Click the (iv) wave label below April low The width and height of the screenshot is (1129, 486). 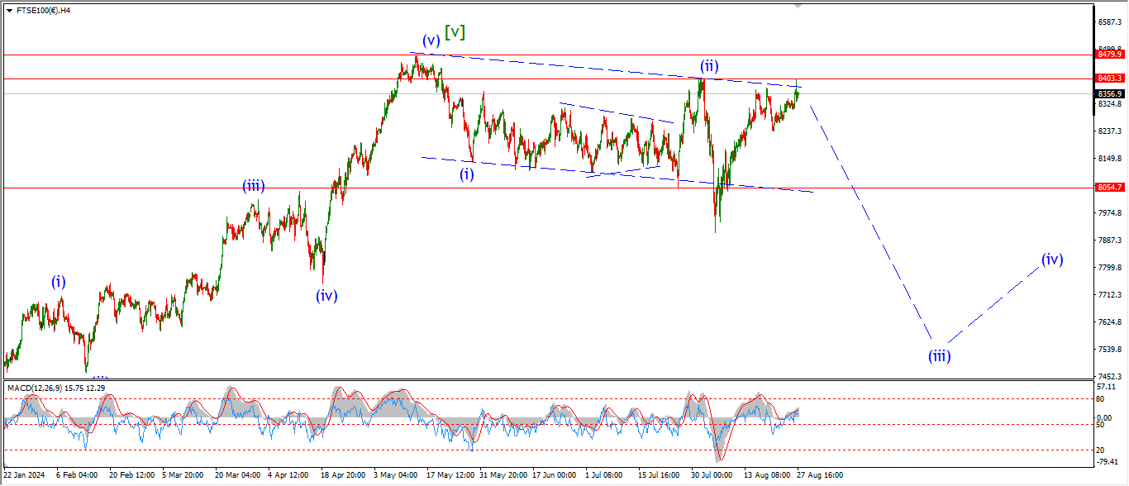(x=326, y=295)
